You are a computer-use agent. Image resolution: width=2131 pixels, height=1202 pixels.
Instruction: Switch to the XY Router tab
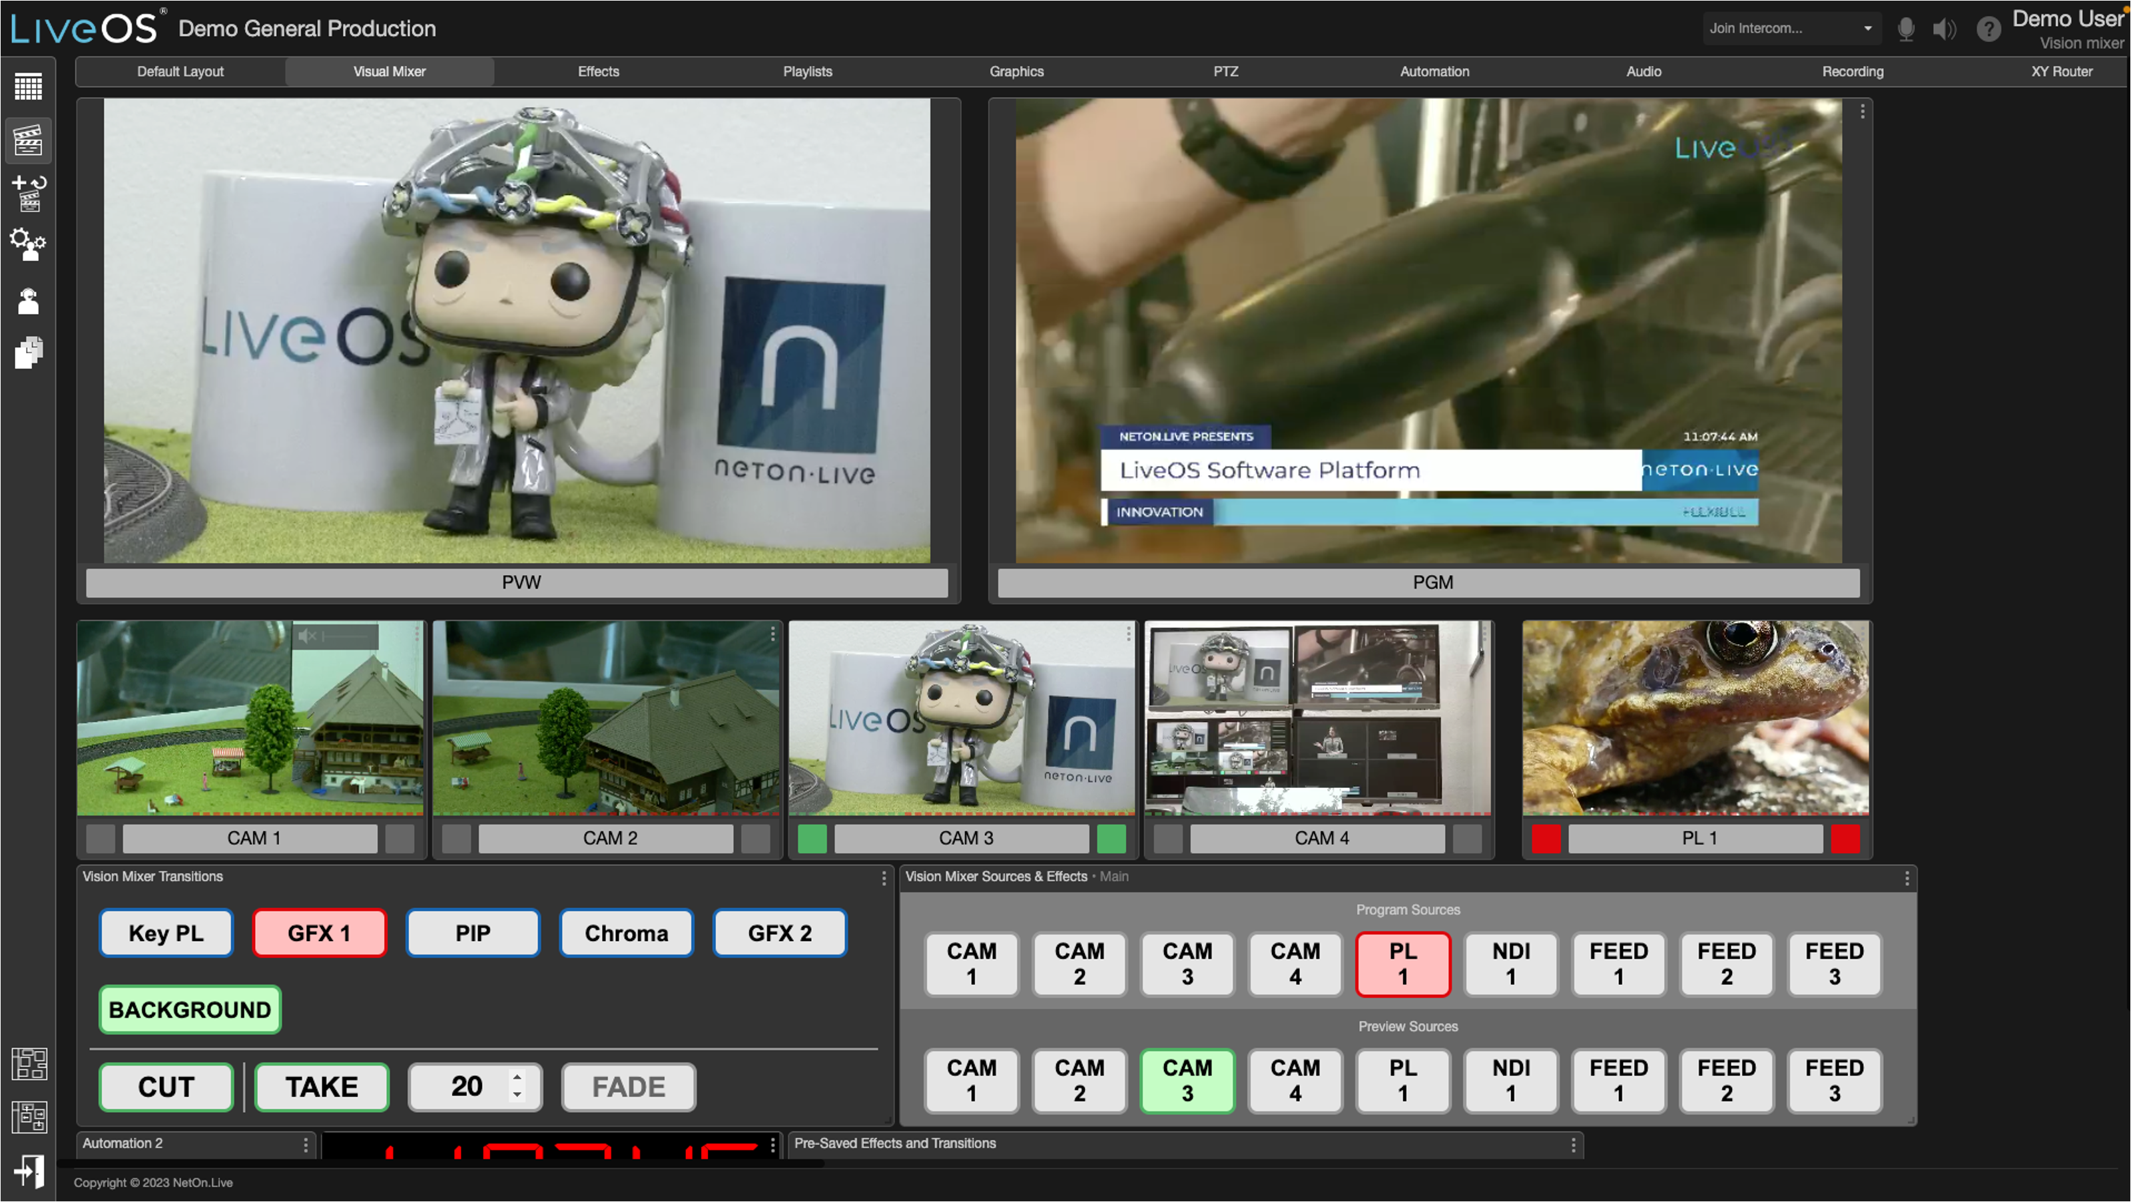[x=2062, y=71]
